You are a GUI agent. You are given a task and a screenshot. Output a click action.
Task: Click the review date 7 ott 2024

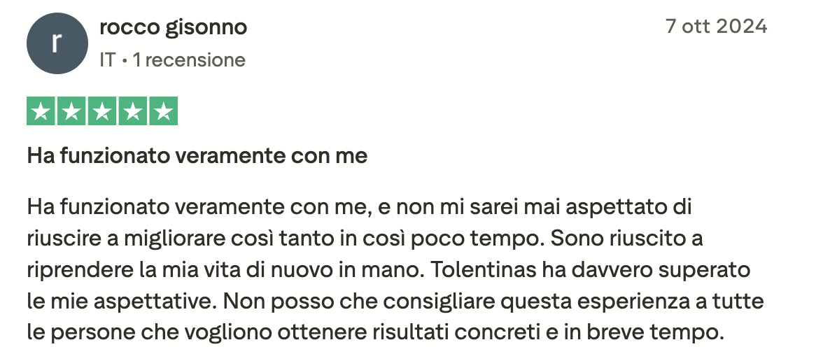[x=716, y=27]
